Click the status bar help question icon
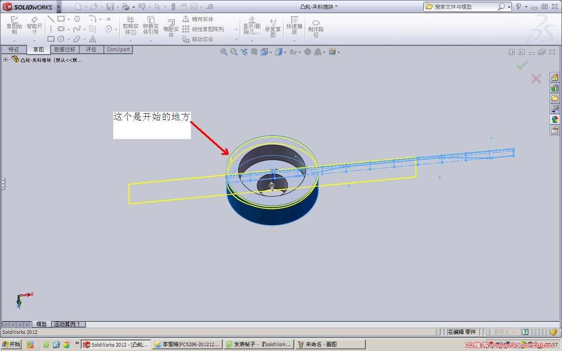Image resolution: width=562 pixels, height=351 pixels. [525, 332]
